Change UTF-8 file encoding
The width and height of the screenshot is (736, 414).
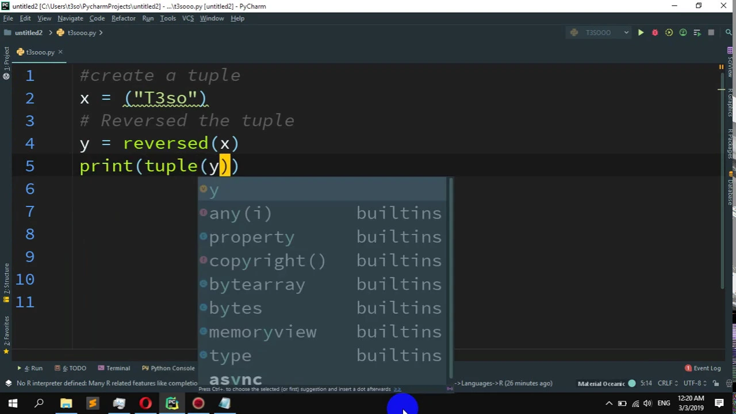click(693, 384)
